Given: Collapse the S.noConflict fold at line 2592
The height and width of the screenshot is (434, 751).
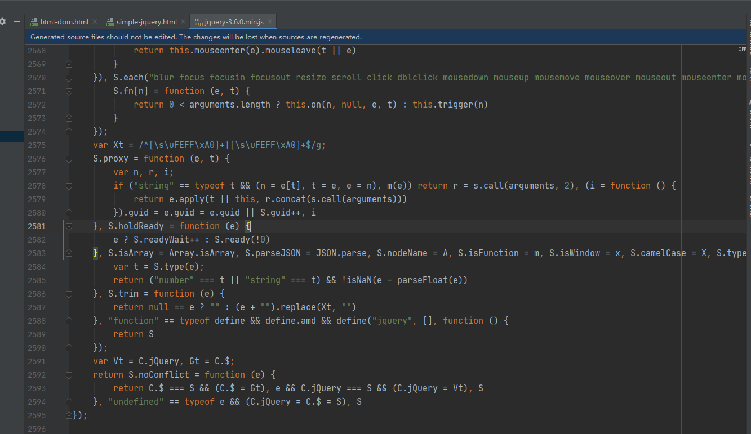Looking at the screenshot, I should [x=69, y=375].
